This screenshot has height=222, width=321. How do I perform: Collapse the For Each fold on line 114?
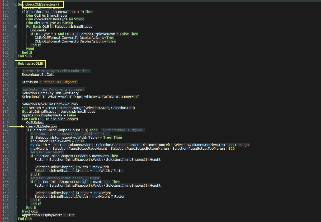16,27
